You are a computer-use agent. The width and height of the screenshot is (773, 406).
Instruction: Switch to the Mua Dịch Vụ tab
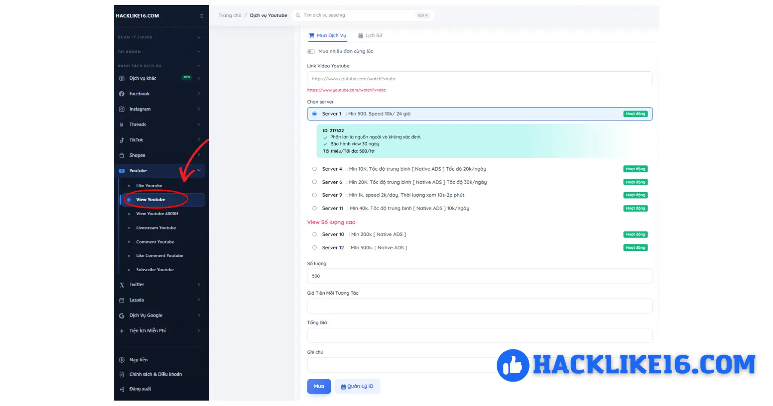point(328,36)
